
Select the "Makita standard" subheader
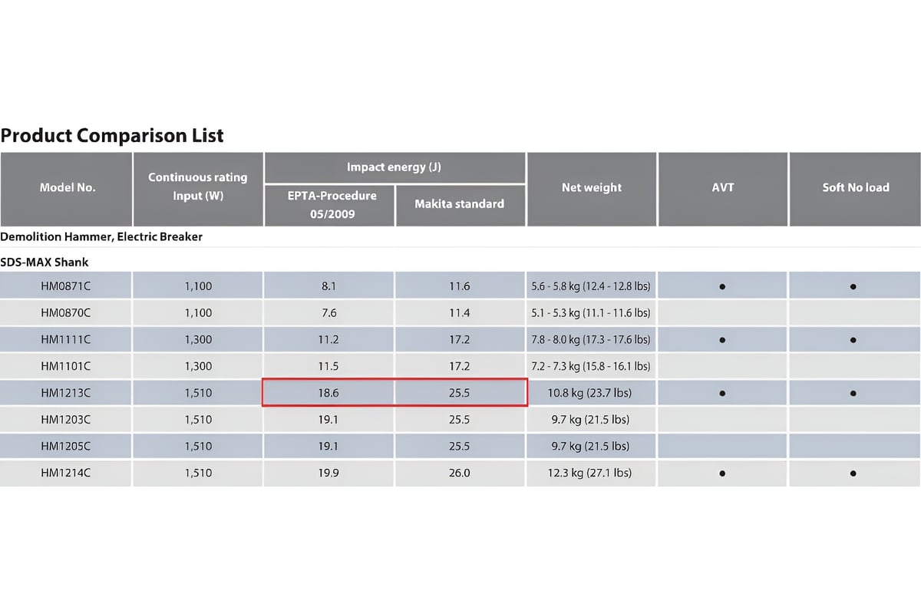tap(460, 204)
